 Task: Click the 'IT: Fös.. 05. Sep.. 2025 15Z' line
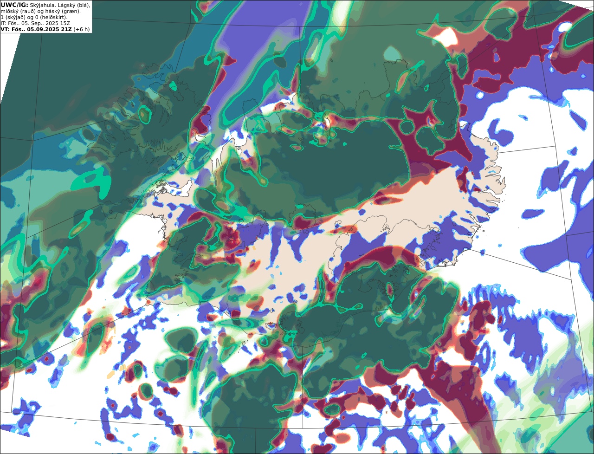click(x=35, y=23)
